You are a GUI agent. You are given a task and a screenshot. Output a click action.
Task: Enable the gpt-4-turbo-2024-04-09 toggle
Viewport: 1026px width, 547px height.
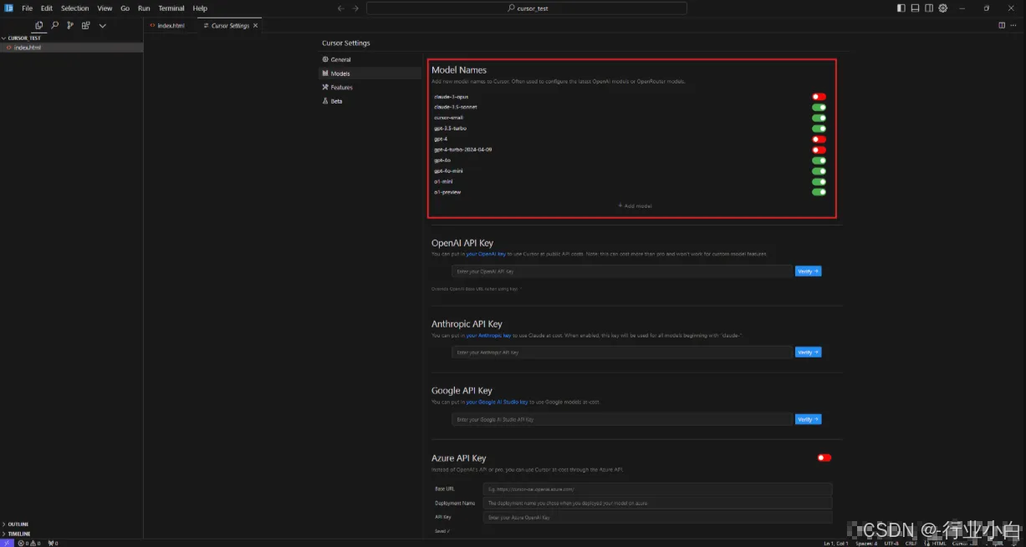click(x=819, y=149)
